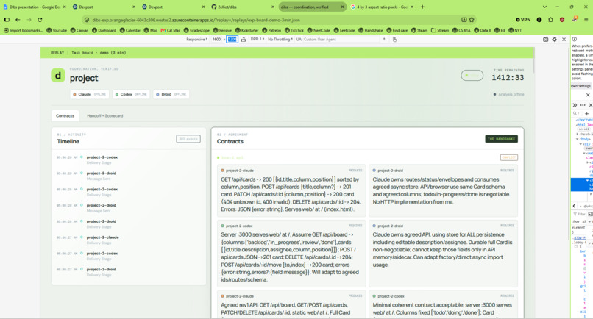The height and width of the screenshot is (319, 593).
Task: Open the Leetcode bookmark
Action: pyautogui.click(x=344, y=30)
